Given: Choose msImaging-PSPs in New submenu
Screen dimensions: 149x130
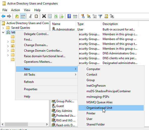Looking at the screenshot, I should tap(111, 97).
